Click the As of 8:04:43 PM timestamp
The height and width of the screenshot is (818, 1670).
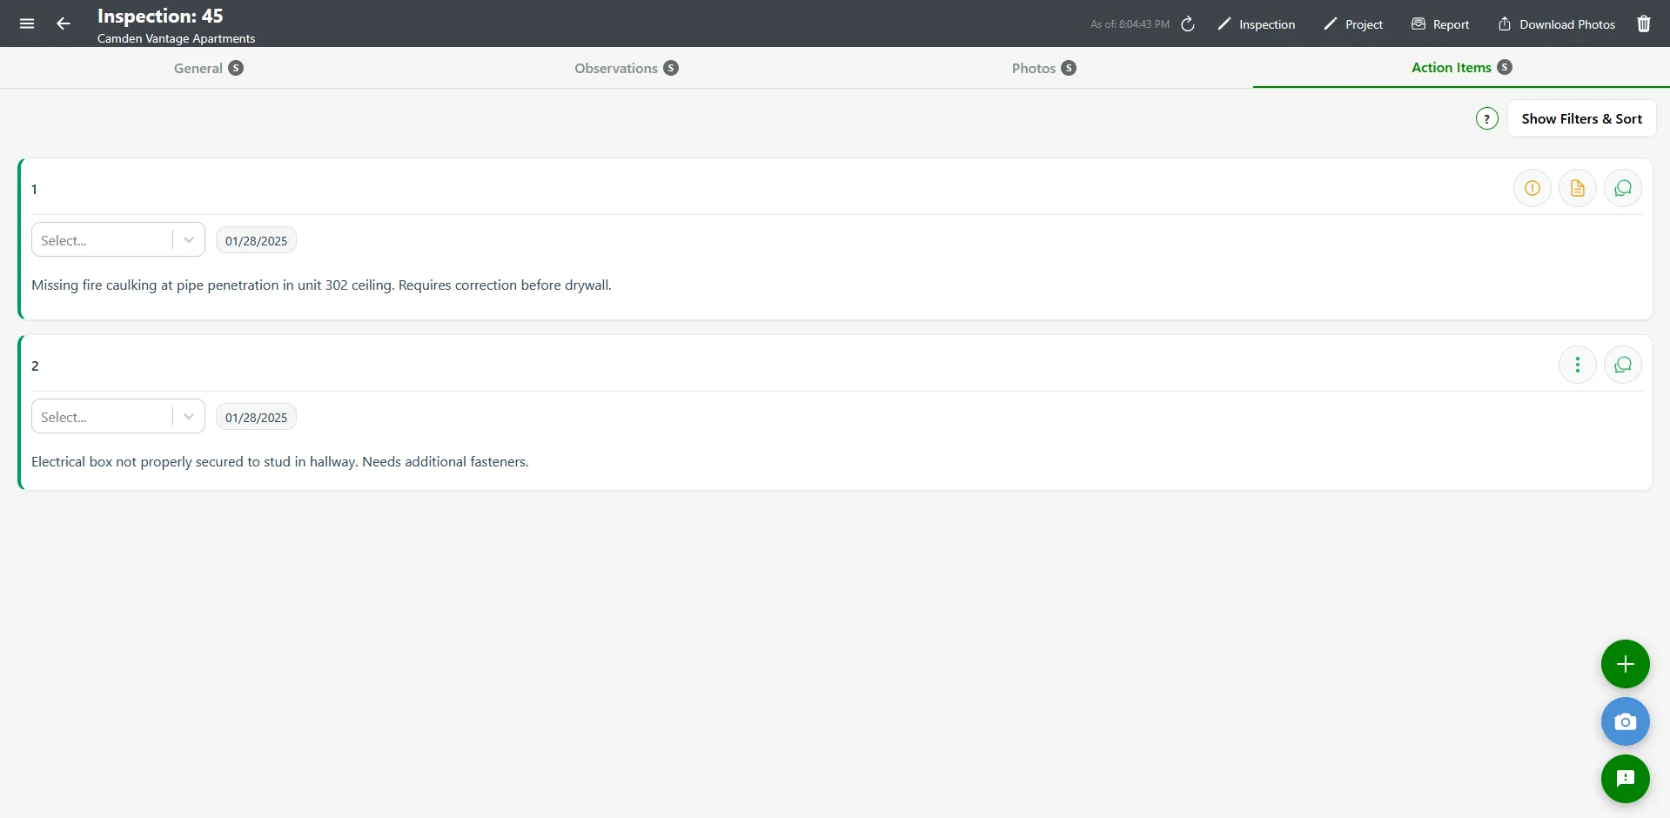coord(1130,24)
